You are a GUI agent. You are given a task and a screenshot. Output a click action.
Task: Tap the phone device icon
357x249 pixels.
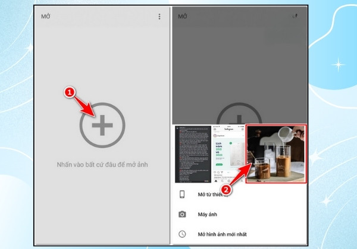pyautogui.click(x=182, y=194)
